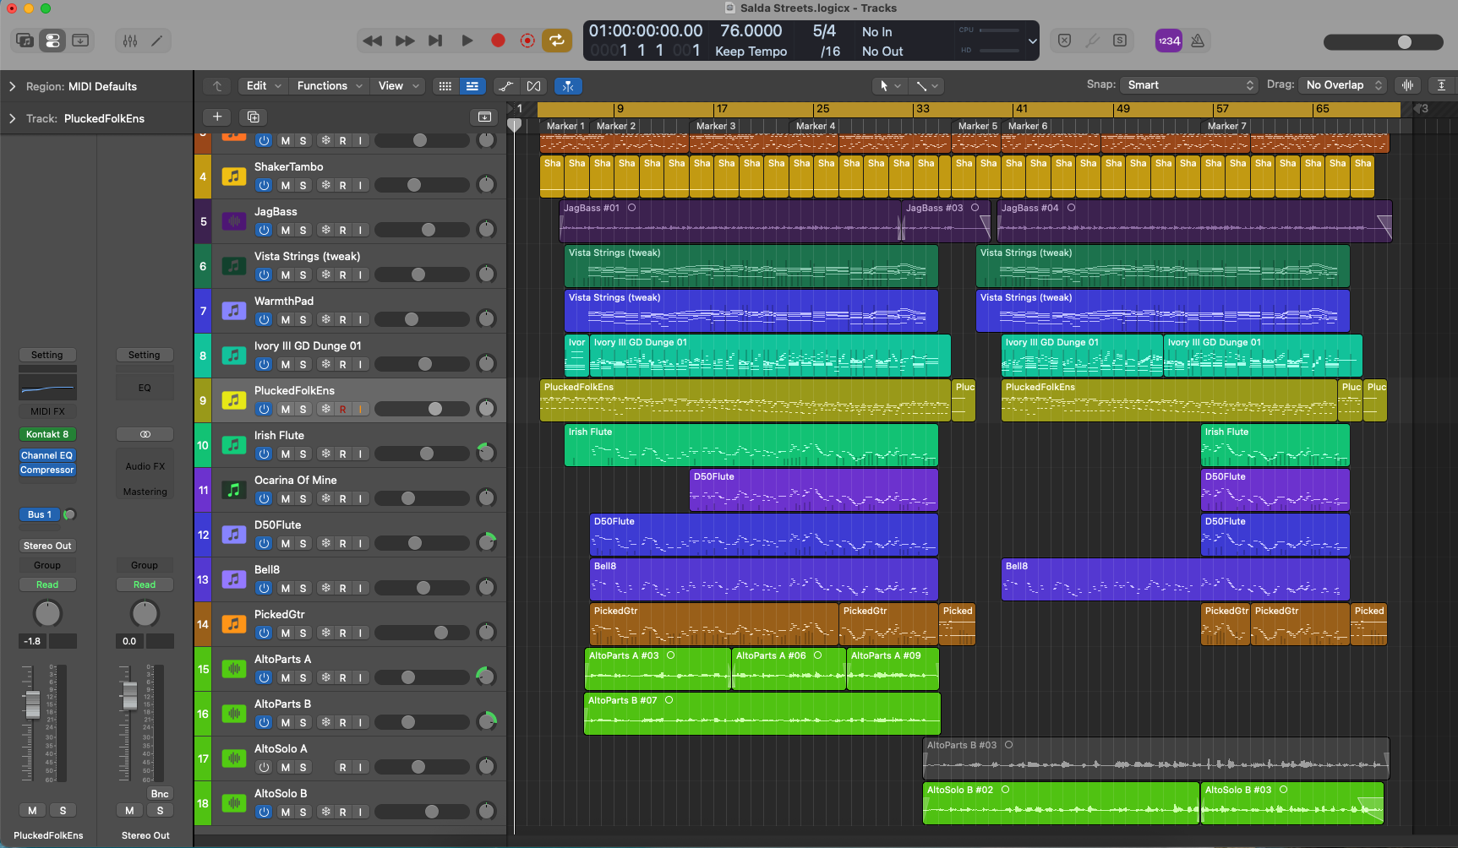Open the Library panel icon
1458x848 pixels.
click(x=25, y=41)
